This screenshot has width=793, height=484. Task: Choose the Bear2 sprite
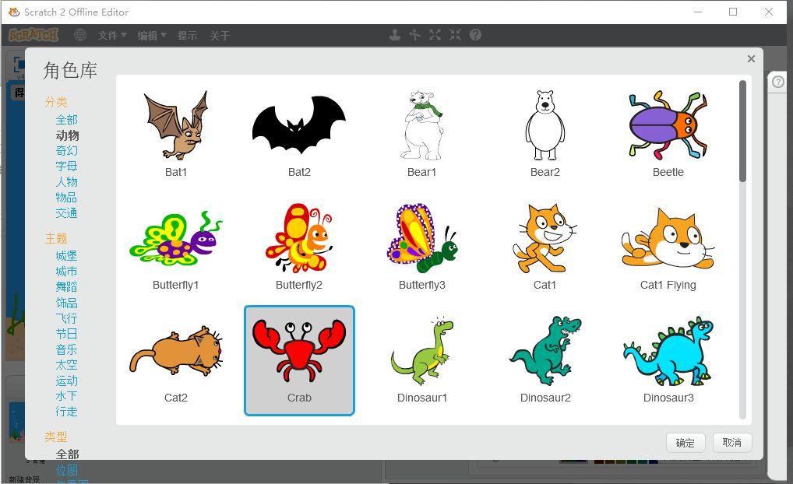pyautogui.click(x=545, y=133)
